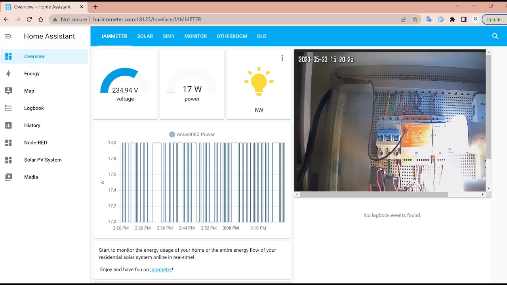507x285 pixels.
Task: Close the Overview – Home Assistant tab
Action: click(82, 7)
